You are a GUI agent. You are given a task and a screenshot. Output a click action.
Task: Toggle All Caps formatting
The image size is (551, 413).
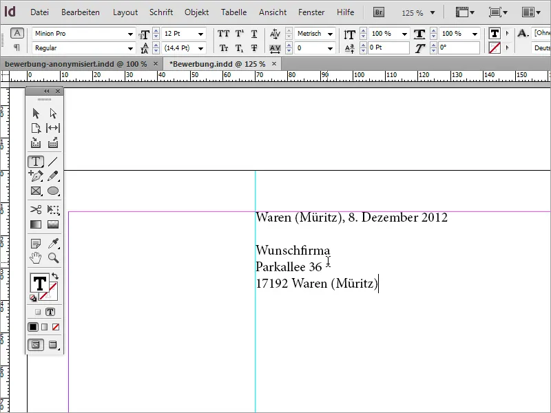[x=223, y=34]
